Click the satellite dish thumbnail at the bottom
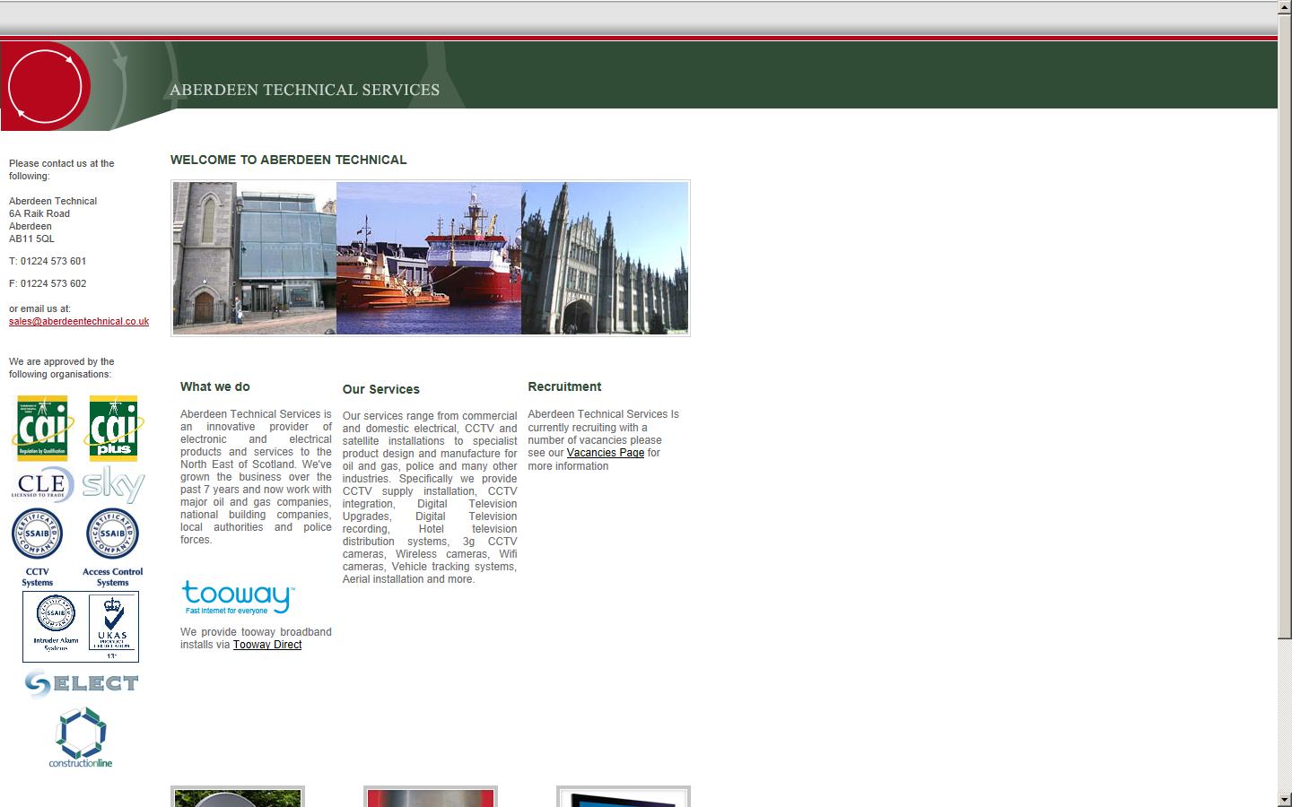 click(x=237, y=796)
